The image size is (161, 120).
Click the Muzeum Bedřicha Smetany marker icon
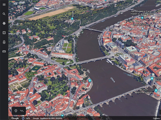click(x=156, y=91)
